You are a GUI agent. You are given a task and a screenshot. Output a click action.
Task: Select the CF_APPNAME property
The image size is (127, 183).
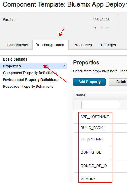click(92, 139)
